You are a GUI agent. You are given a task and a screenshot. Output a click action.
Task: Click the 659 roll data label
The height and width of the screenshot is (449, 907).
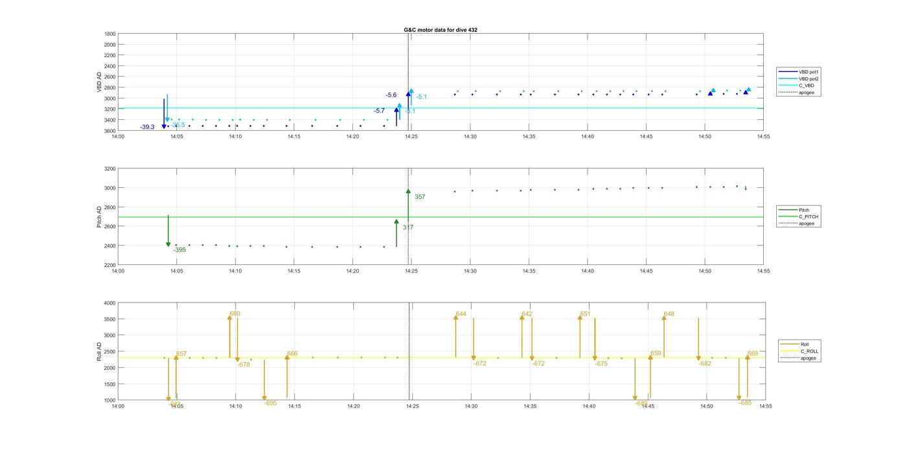click(x=656, y=354)
